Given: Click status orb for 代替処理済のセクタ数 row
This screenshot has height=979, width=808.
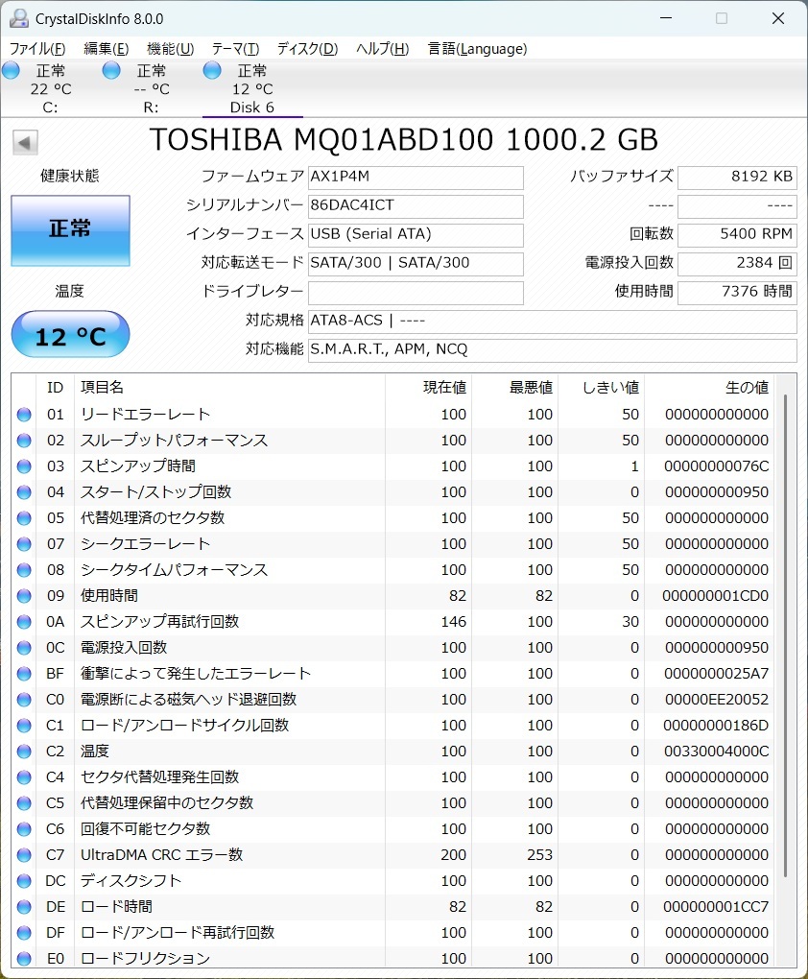Looking at the screenshot, I should (24, 518).
